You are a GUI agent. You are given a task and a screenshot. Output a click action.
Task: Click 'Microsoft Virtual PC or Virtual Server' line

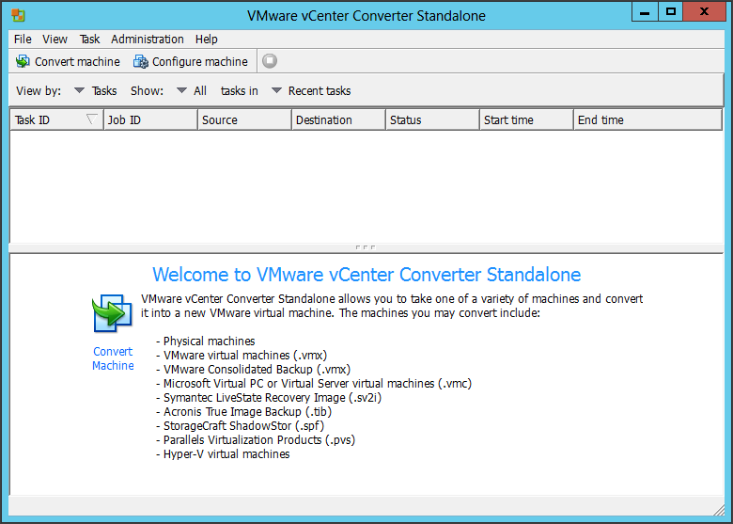click(x=318, y=383)
